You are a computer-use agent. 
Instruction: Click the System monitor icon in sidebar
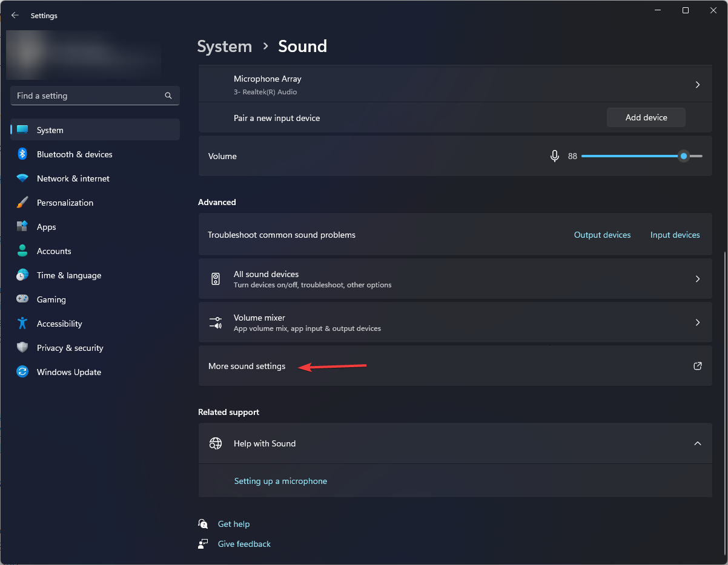[x=22, y=130]
